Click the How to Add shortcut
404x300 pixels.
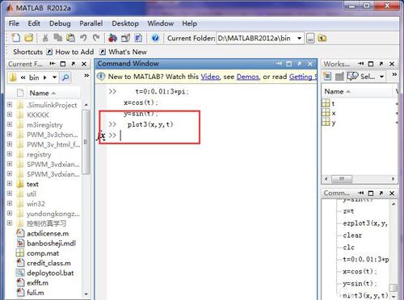(70, 52)
